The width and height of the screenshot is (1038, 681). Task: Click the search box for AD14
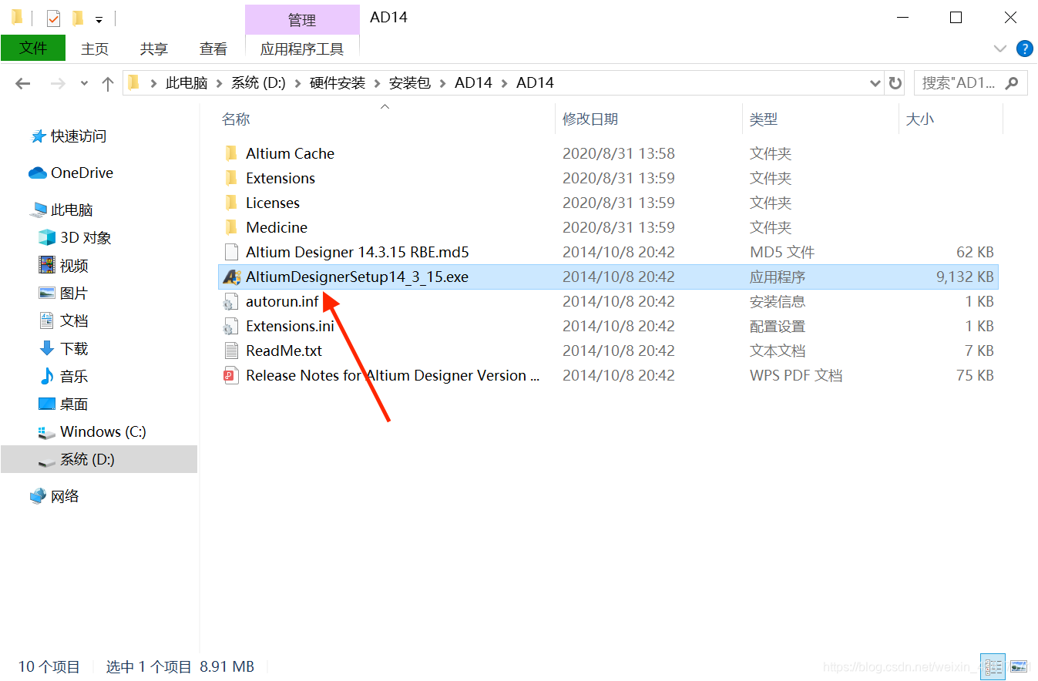(x=960, y=82)
